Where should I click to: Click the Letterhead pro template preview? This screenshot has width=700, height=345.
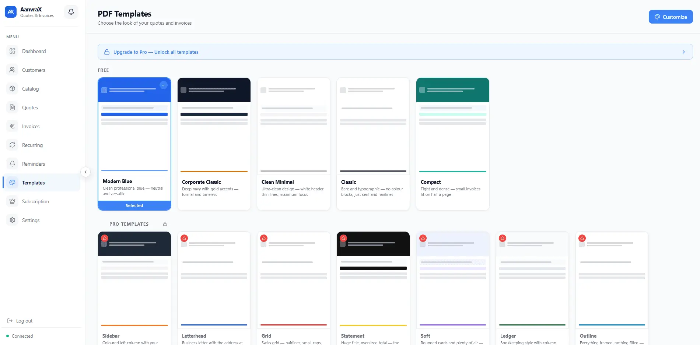click(214, 280)
